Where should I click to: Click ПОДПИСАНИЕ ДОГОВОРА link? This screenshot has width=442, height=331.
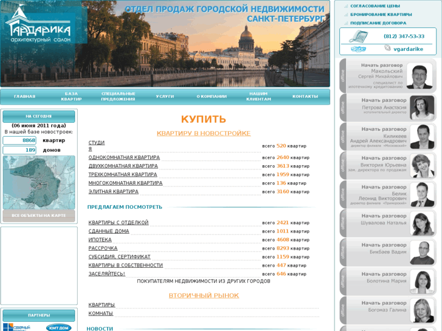pos(378,23)
